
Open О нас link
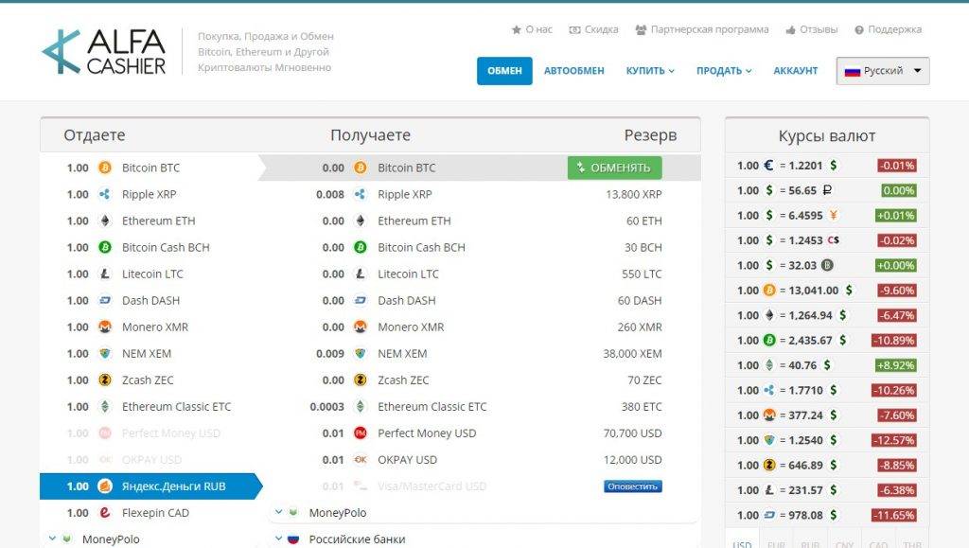tap(532, 29)
